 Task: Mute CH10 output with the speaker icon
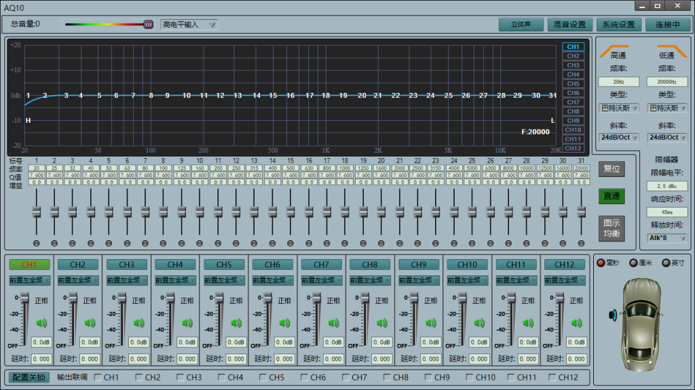479,323
